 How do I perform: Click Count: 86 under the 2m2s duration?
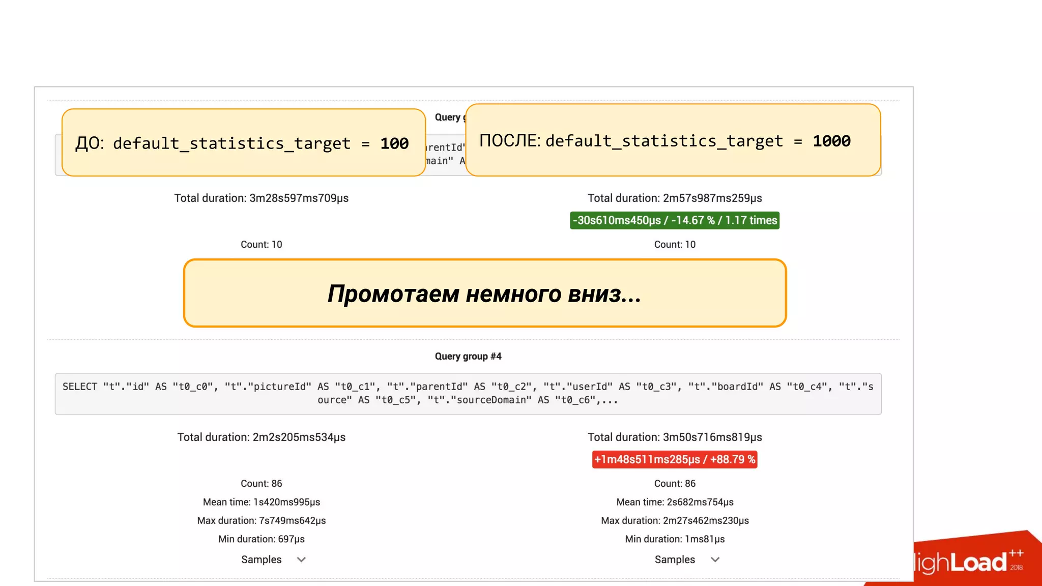[262, 483]
